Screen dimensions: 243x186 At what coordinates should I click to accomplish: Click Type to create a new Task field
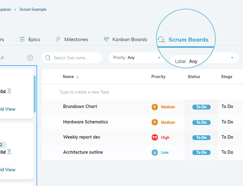[85, 92]
